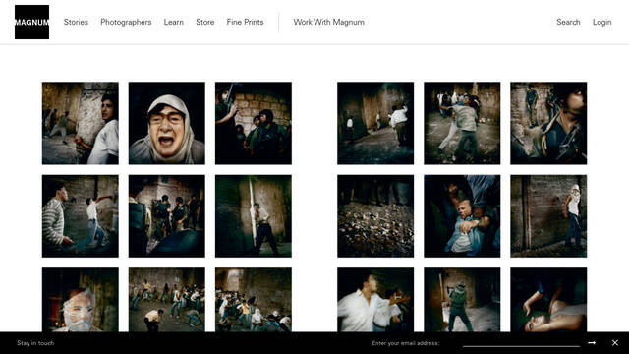
Task: Open photo of man in blue shirt being grabbed
Action: click(x=462, y=216)
